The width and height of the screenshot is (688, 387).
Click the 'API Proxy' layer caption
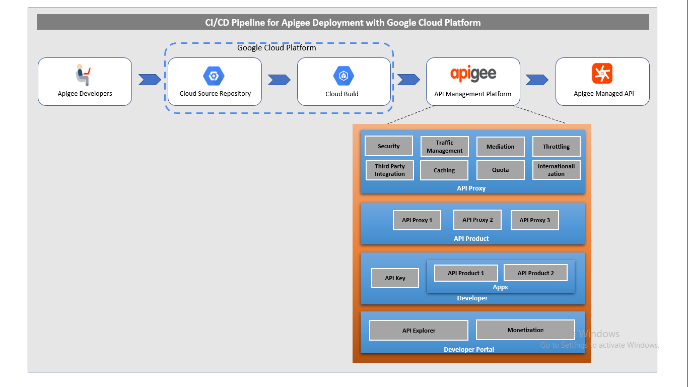(471, 188)
